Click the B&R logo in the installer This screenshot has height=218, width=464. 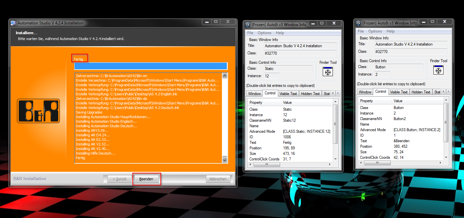pyautogui.click(x=38, y=111)
